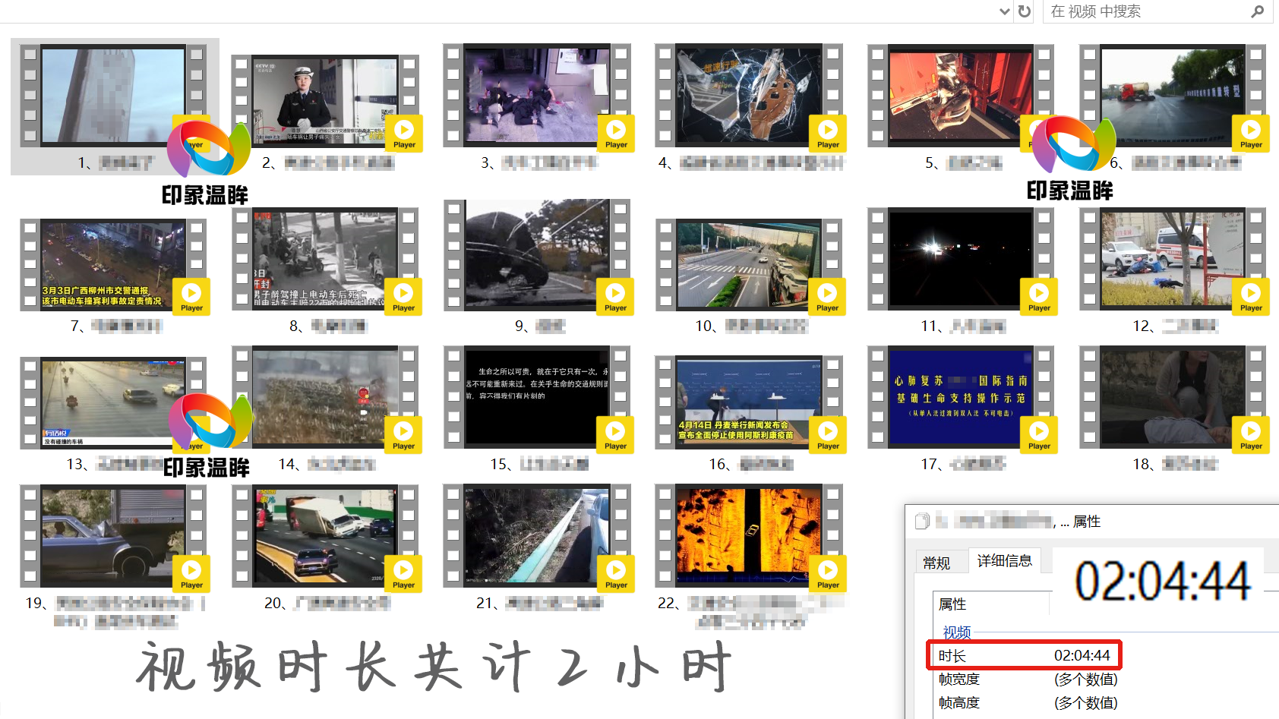Click the magnifier icon in the search box

point(1257,11)
